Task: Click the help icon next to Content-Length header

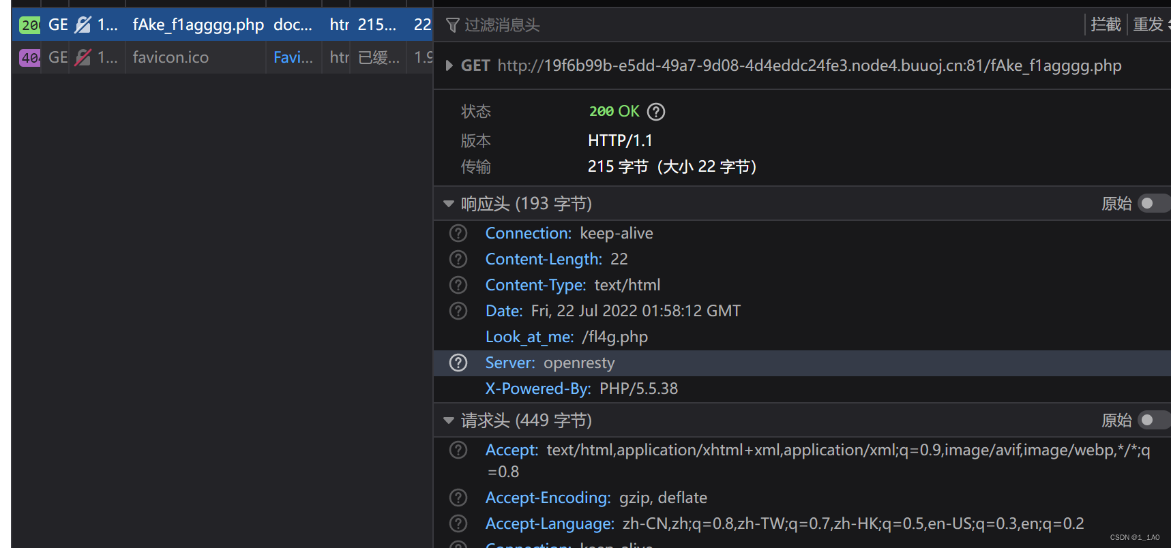Action: click(x=458, y=259)
